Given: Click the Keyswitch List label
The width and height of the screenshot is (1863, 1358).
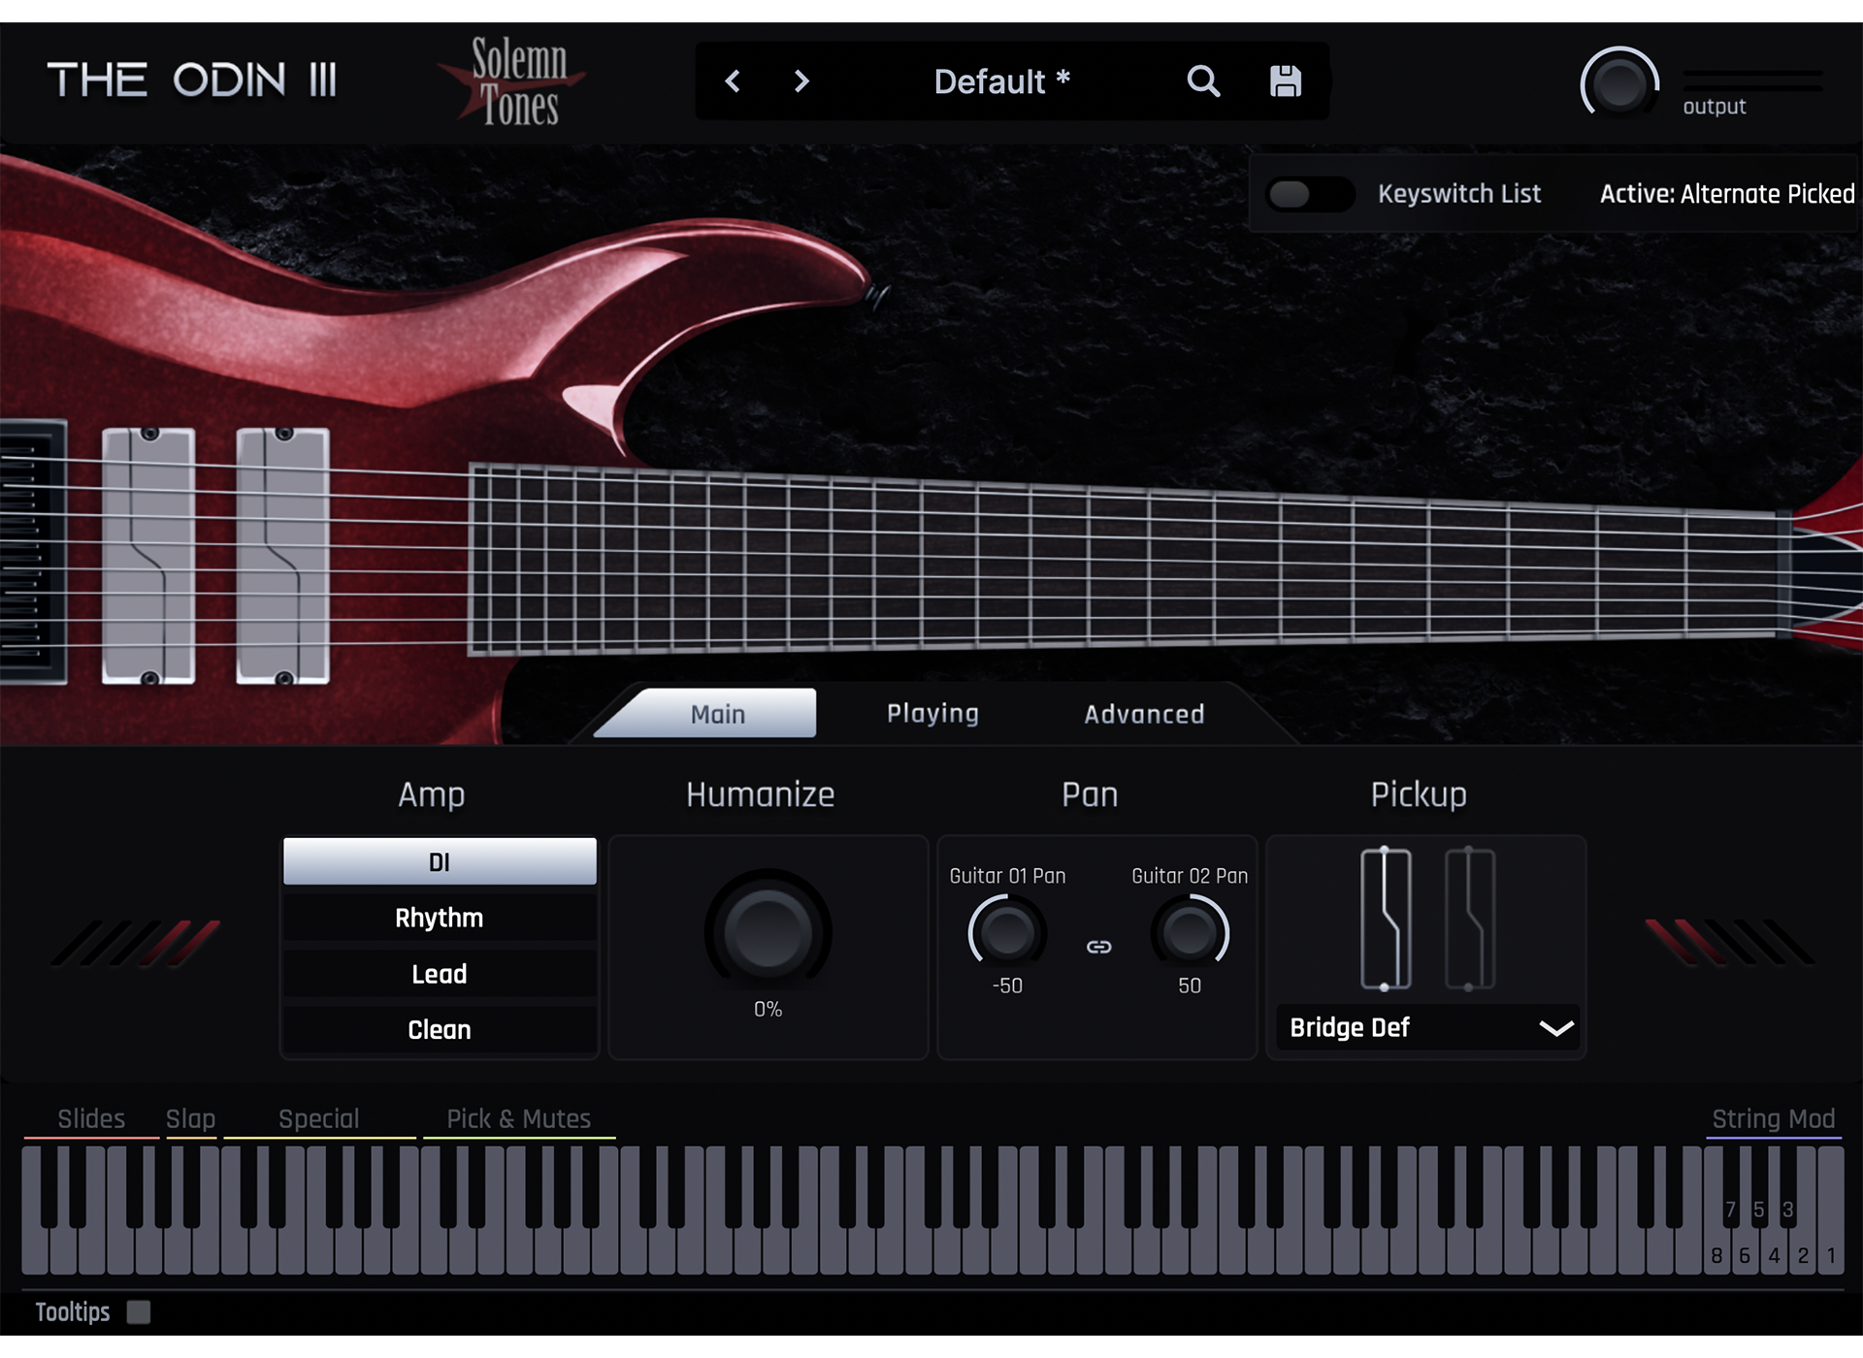Looking at the screenshot, I should (1459, 194).
